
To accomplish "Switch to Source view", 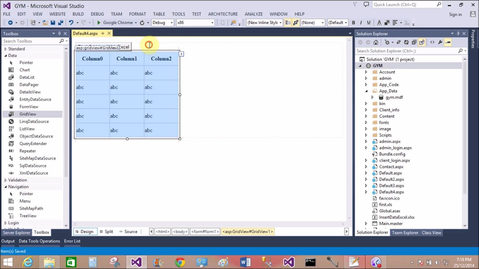I will (128, 232).
